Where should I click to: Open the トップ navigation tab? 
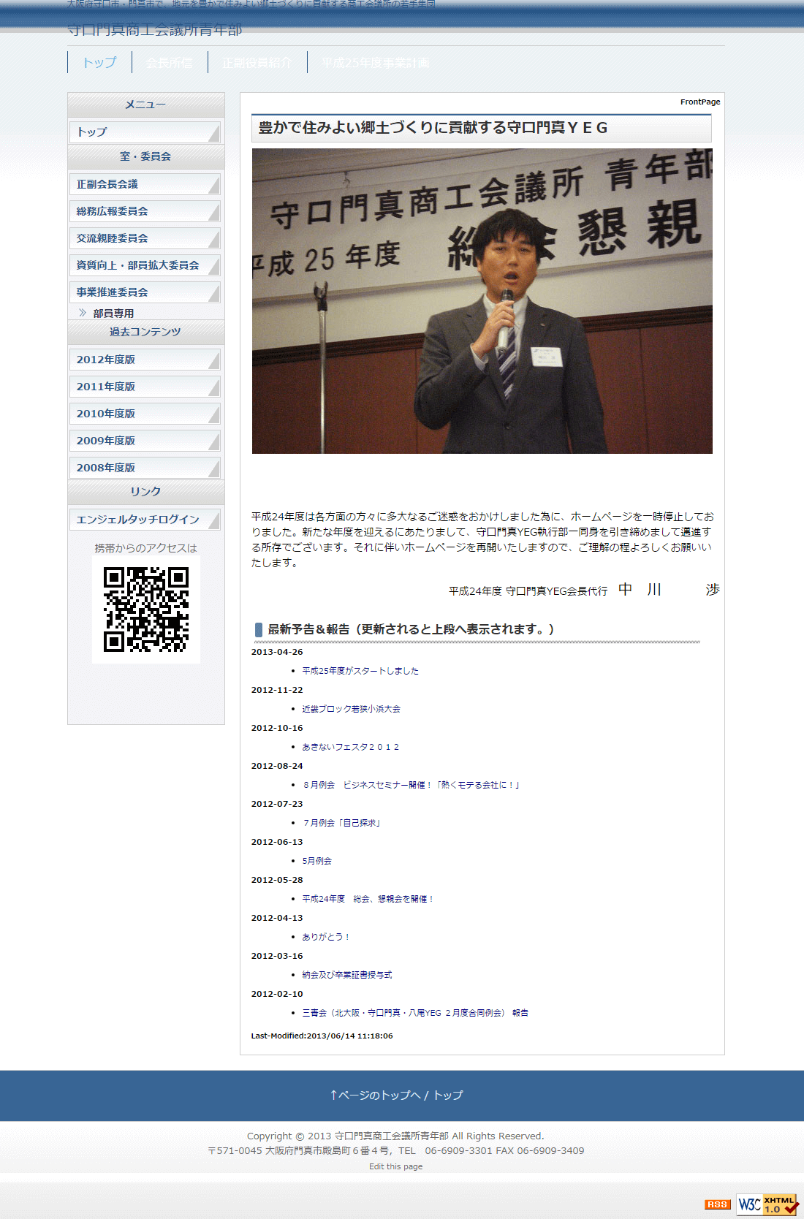coord(99,63)
